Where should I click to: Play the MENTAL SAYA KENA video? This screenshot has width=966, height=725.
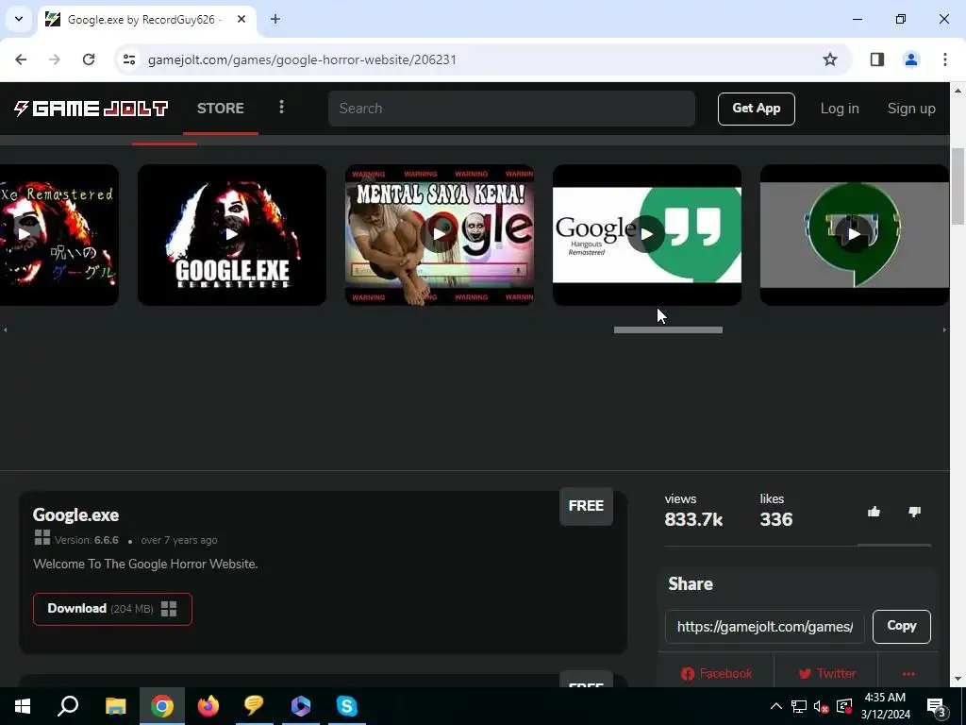pyautogui.click(x=440, y=235)
